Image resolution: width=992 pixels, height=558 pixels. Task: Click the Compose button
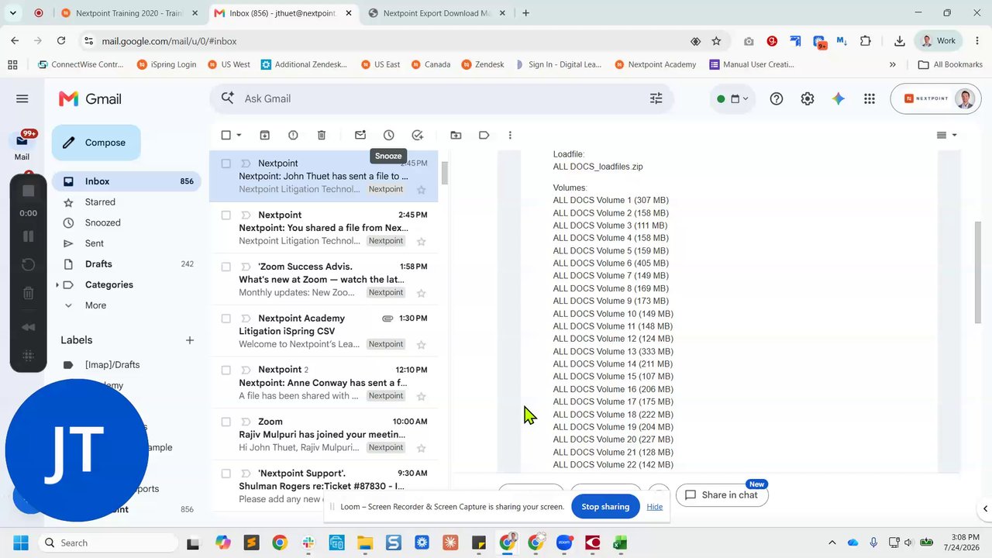coord(96,143)
